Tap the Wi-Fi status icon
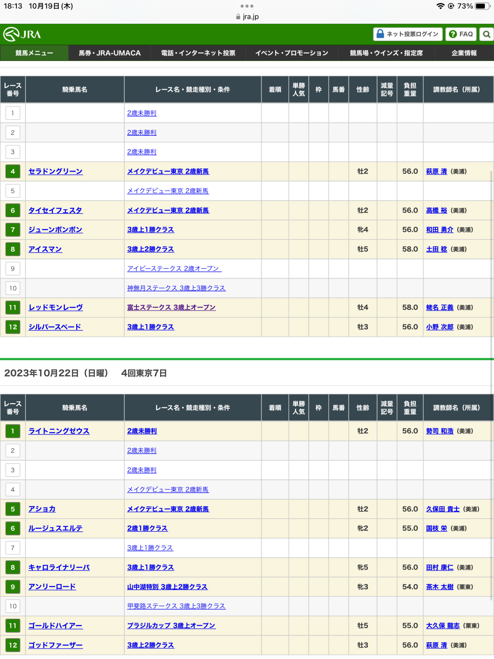Image resolution: width=494 pixels, height=659 pixels. tap(440, 6)
